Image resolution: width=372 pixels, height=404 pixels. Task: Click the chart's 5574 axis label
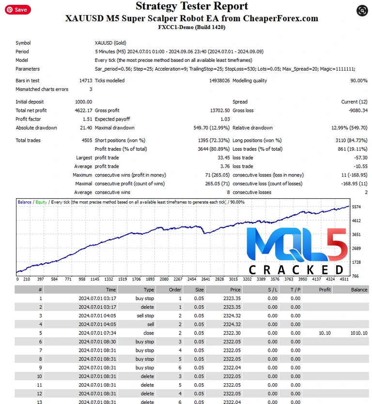pyautogui.click(x=356, y=207)
